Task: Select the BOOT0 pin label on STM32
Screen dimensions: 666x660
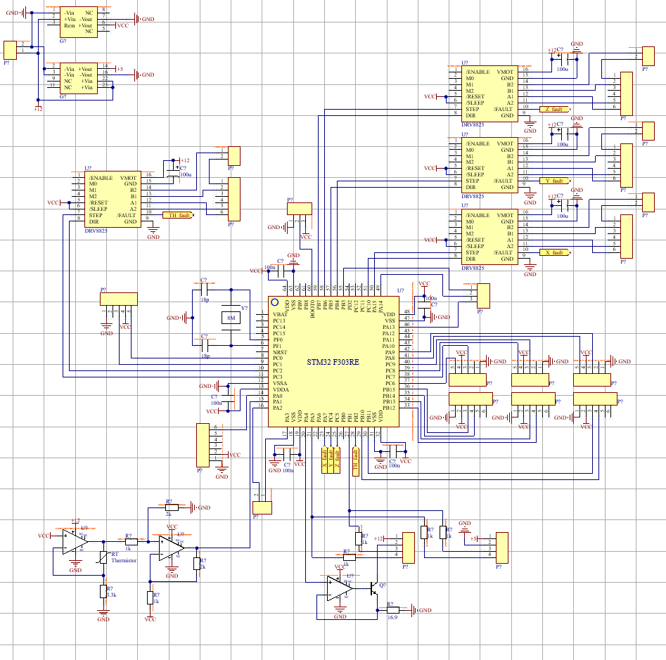Action: 313,309
